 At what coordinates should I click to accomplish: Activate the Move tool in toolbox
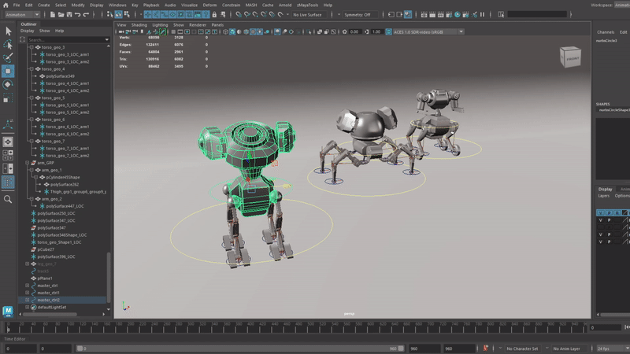(x=8, y=71)
